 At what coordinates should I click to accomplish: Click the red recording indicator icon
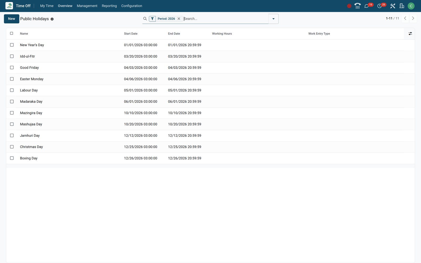(349, 6)
